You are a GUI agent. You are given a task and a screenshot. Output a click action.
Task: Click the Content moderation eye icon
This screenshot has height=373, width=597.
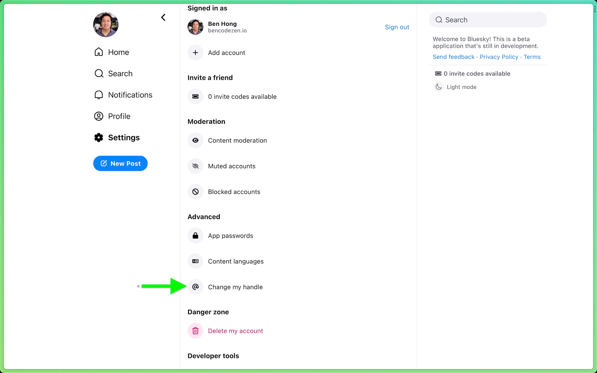click(x=195, y=140)
